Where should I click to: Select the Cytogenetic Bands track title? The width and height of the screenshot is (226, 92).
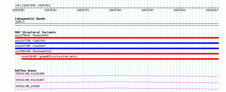pos(30,19)
